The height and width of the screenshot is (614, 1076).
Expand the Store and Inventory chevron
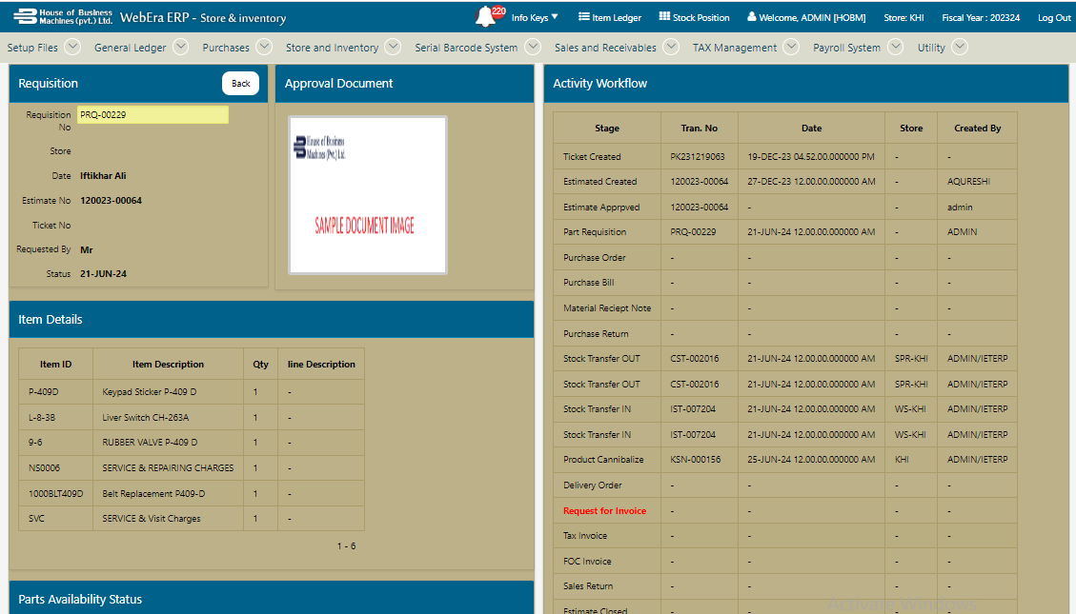pyautogui.click(x=394, y=47)
